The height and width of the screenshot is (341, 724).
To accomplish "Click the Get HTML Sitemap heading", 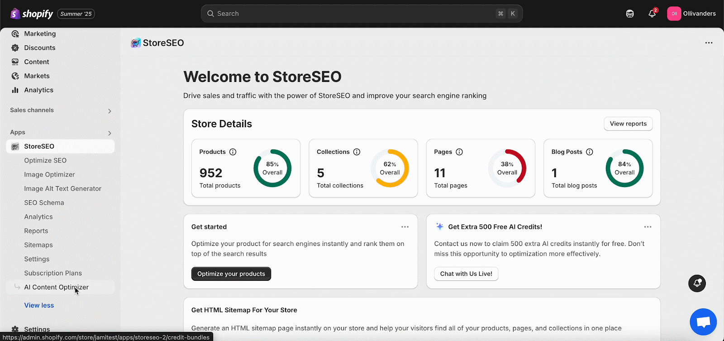I will pos(244,310).
